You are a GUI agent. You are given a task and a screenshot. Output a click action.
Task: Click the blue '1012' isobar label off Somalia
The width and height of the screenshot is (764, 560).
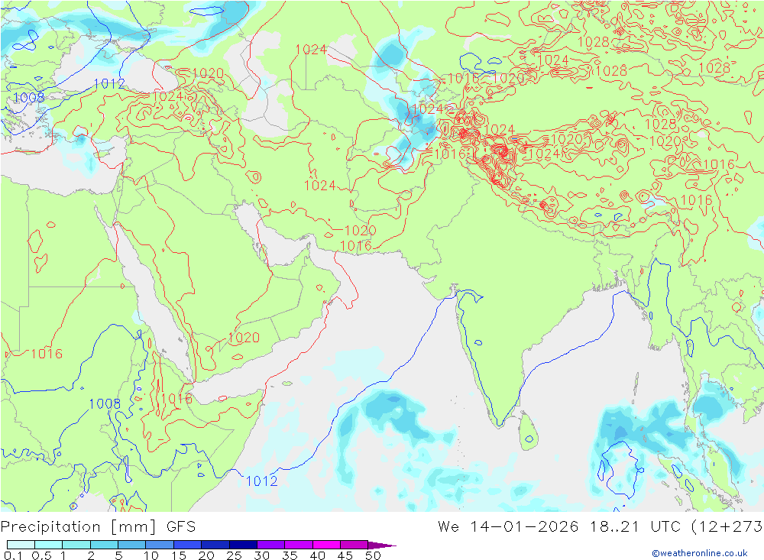click(261, 481)
